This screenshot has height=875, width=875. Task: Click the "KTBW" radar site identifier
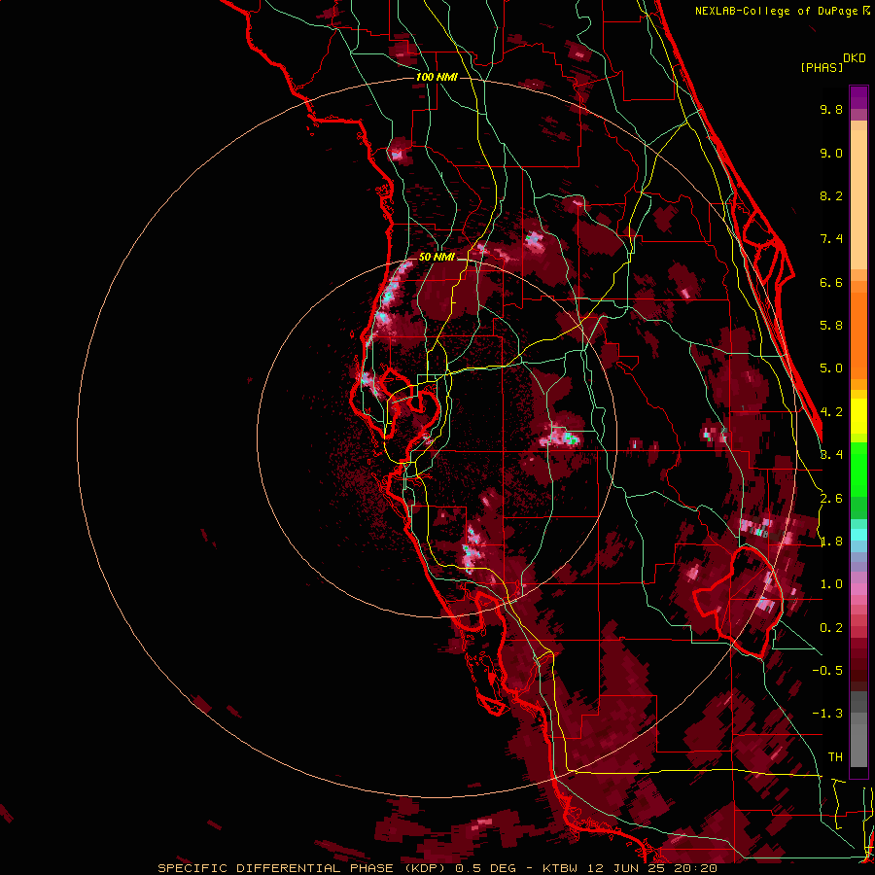(x=560, y=868)
